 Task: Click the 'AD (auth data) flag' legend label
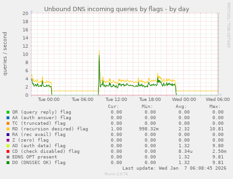click(x=39, y=146)
